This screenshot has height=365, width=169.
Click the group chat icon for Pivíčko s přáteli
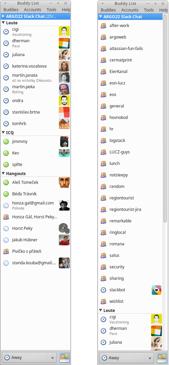coord(6,251)
